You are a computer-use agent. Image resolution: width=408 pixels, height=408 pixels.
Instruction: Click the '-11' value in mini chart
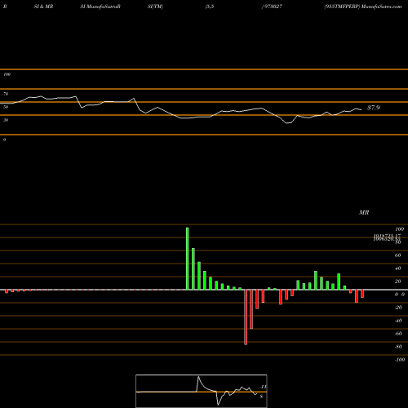pyautogui.click(x=263, y=387)
